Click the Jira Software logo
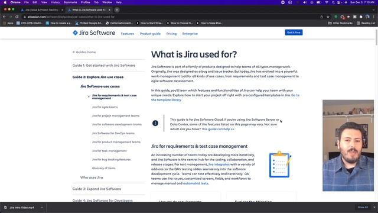The width and height of the screenshot is (378, 213). (x=94, y=33)
